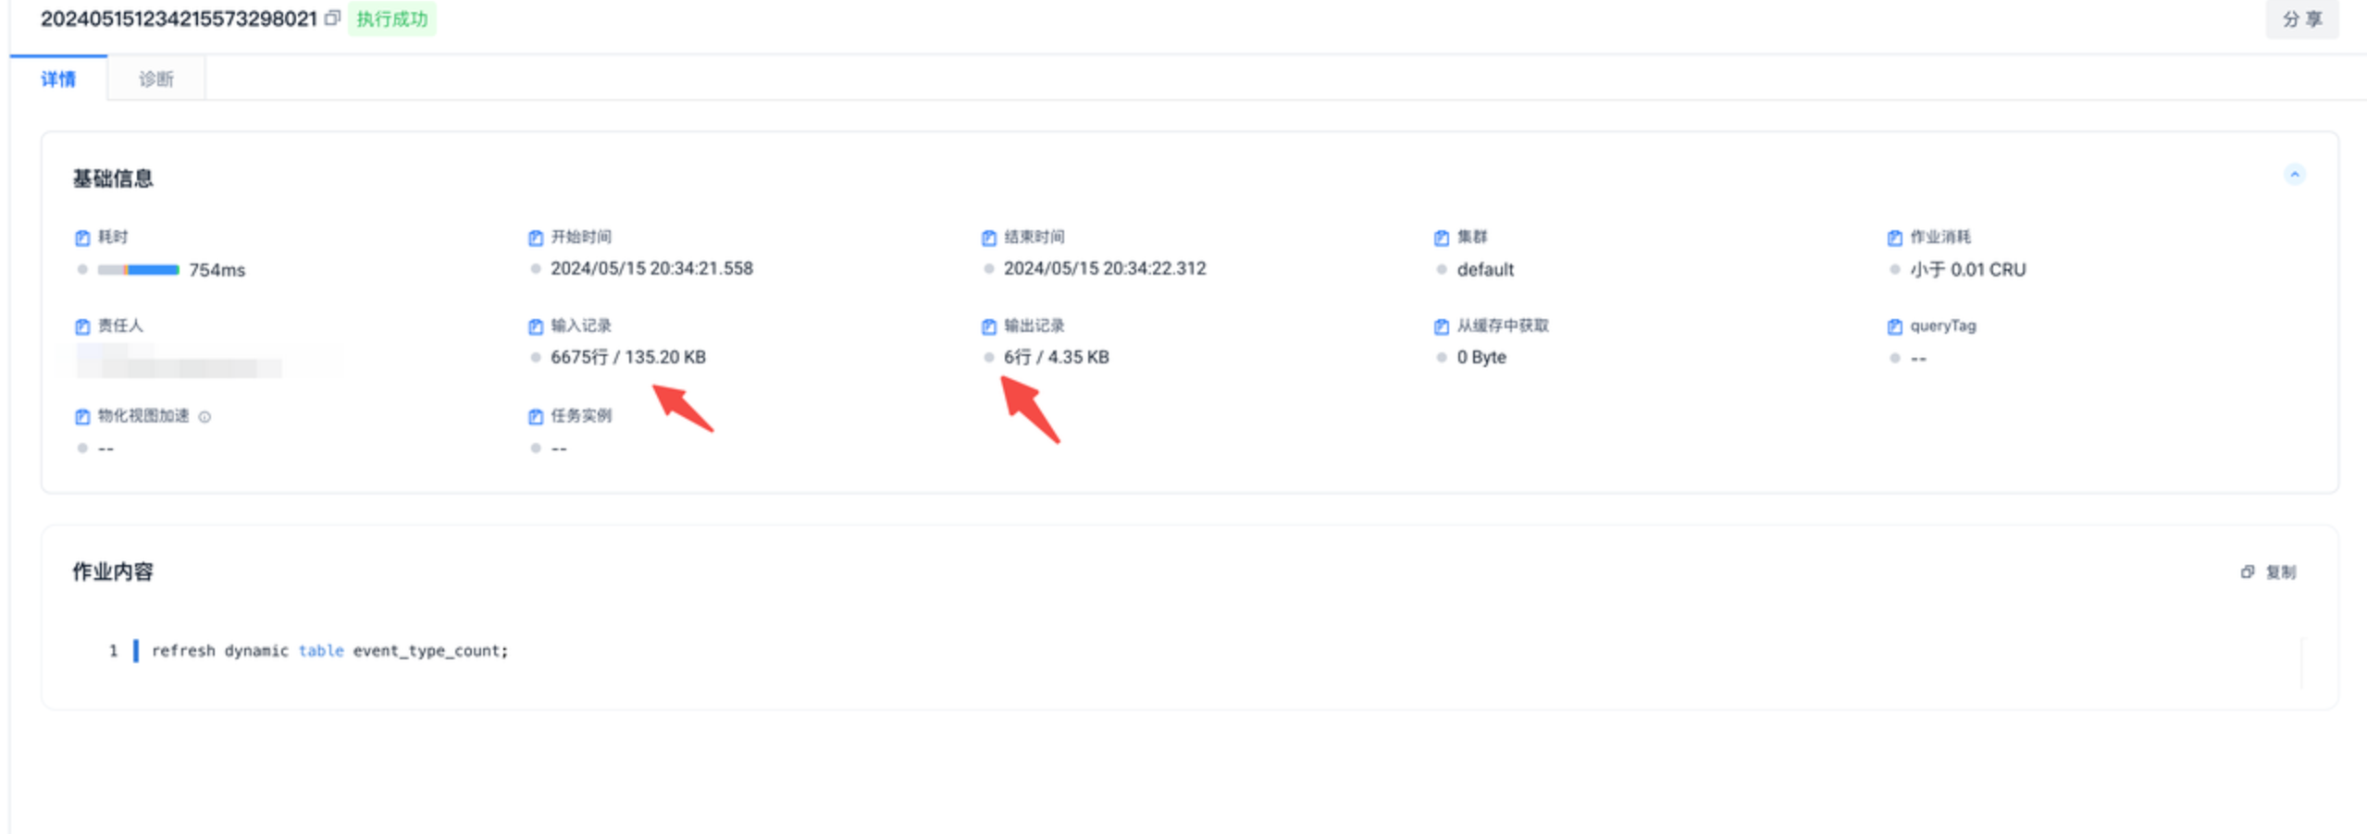Click the icon beside 输出记录 label
The width and height of the screenshot is (2367, 834).
tap(988, 327)
